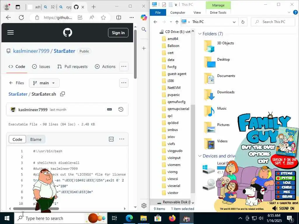Toggle Edge split screen icon

[x=119, y=17]
